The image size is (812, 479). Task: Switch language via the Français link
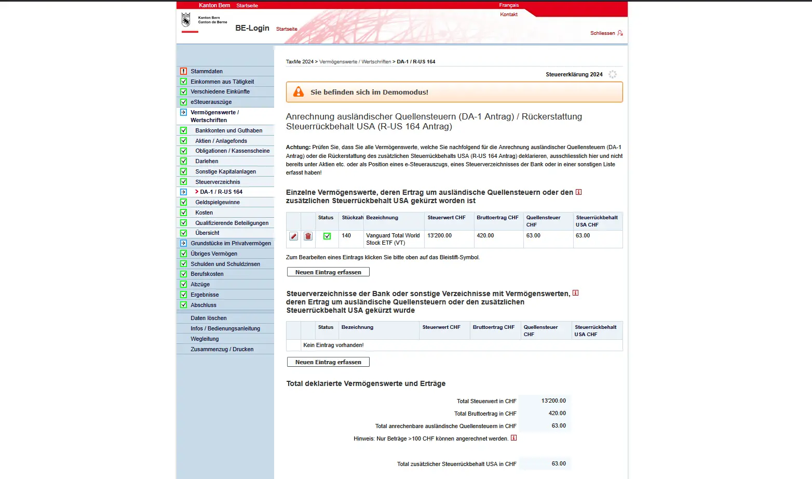coord(509,5)
